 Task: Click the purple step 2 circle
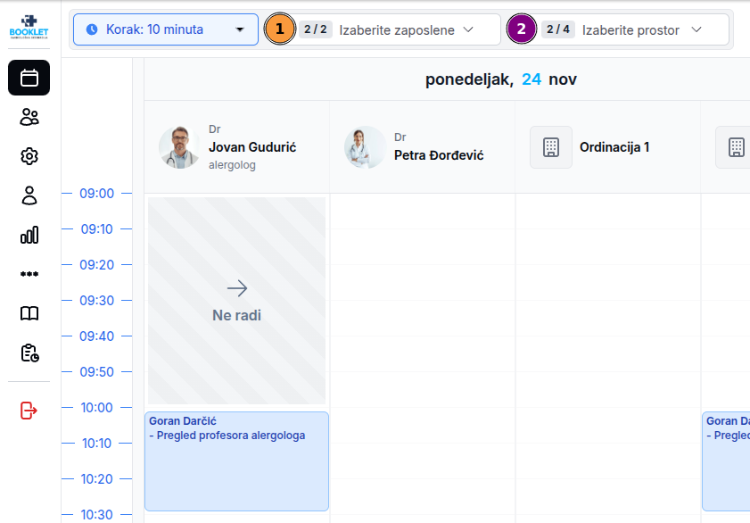tap(521, 29)
